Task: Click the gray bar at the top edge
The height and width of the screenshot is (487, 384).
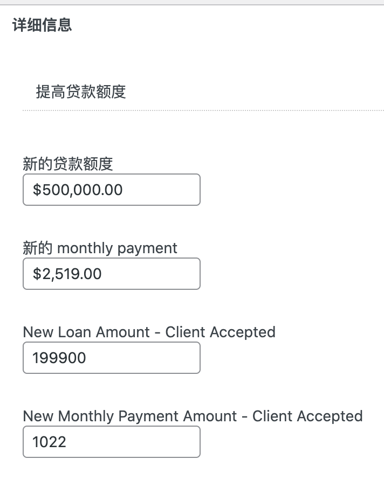Action: [x=192, y=3]
